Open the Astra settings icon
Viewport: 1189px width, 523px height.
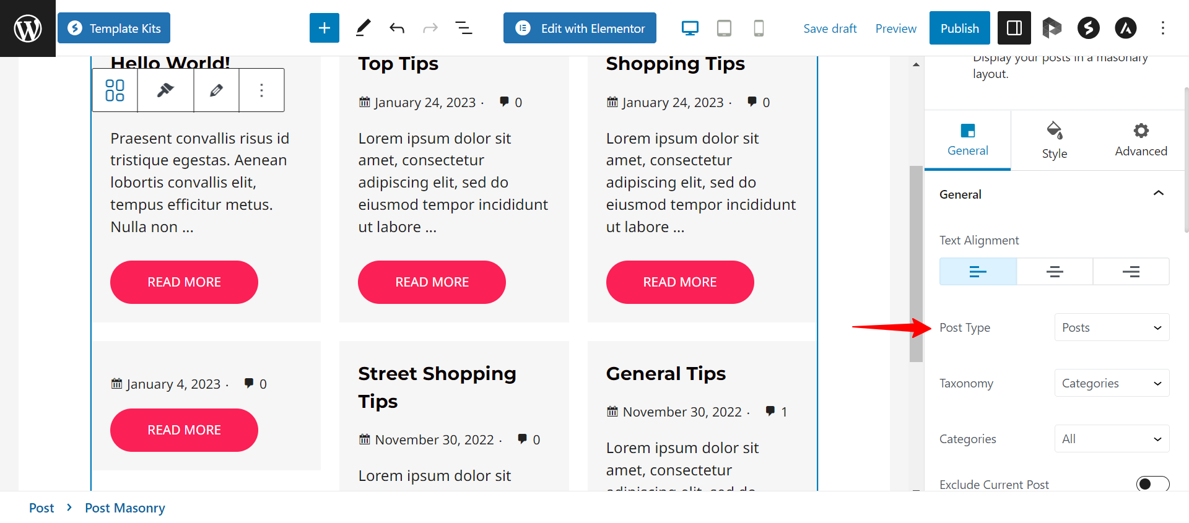coord(1126,28)
